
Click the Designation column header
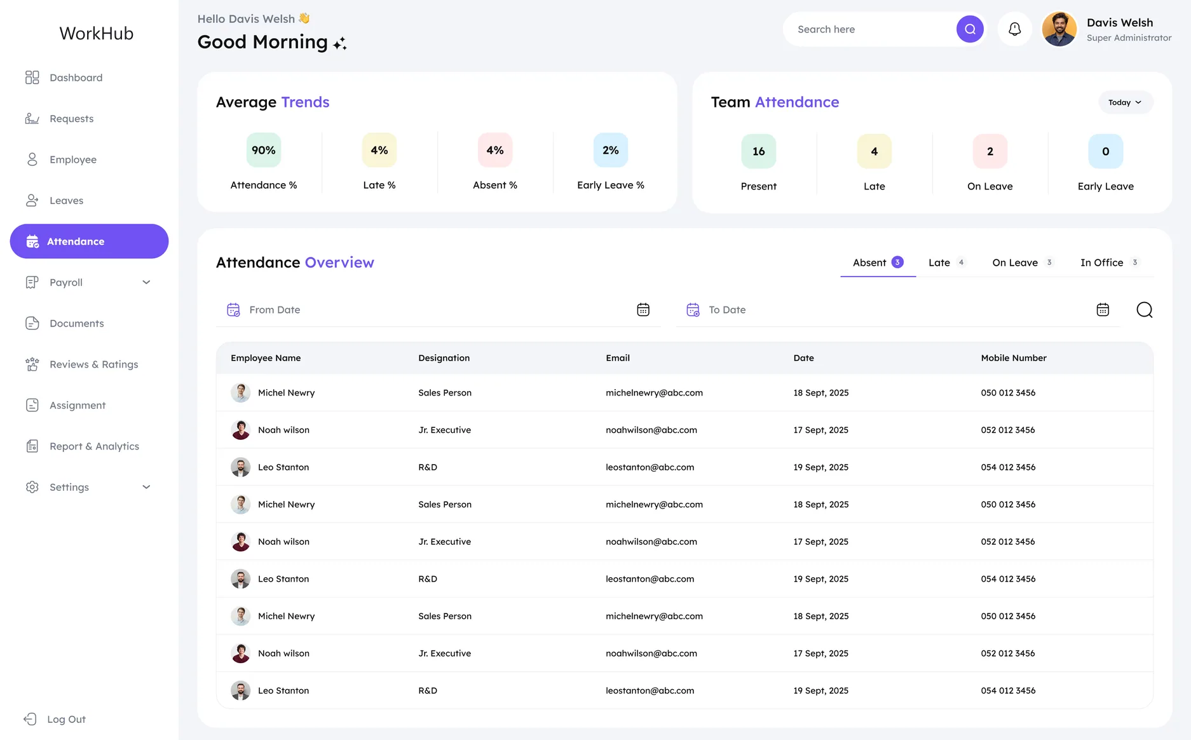tap(444, 358)
